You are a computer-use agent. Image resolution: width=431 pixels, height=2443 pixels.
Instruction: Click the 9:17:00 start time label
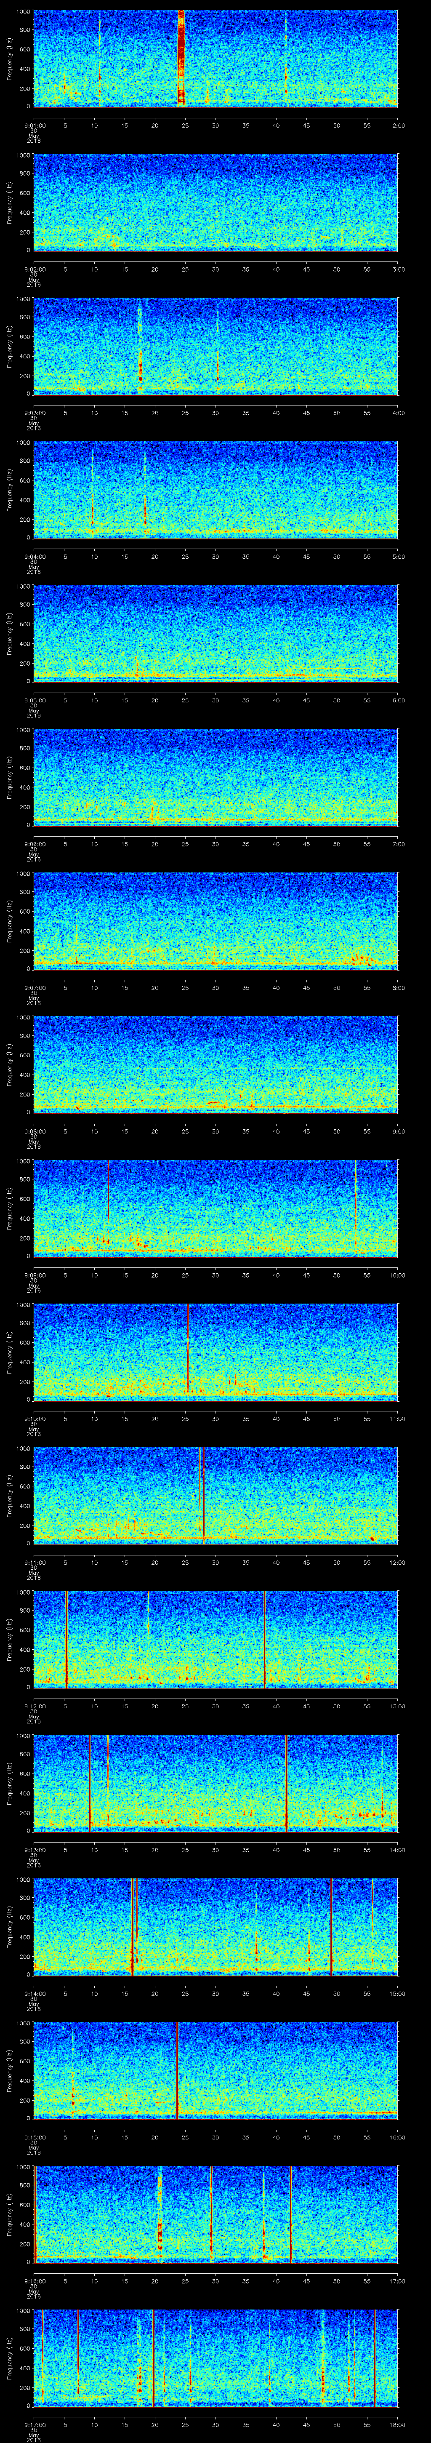(34, 2424)
